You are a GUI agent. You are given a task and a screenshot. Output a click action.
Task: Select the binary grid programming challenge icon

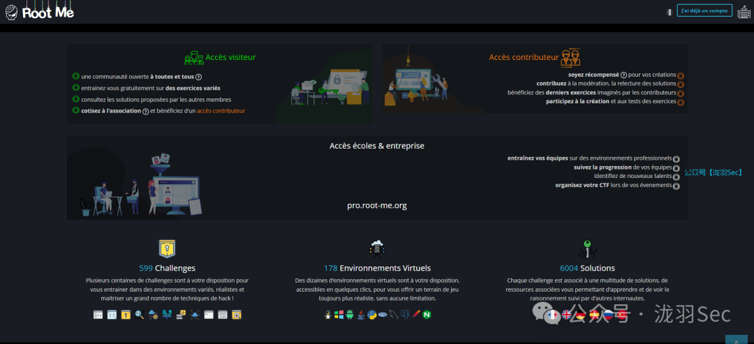(223, 315)
